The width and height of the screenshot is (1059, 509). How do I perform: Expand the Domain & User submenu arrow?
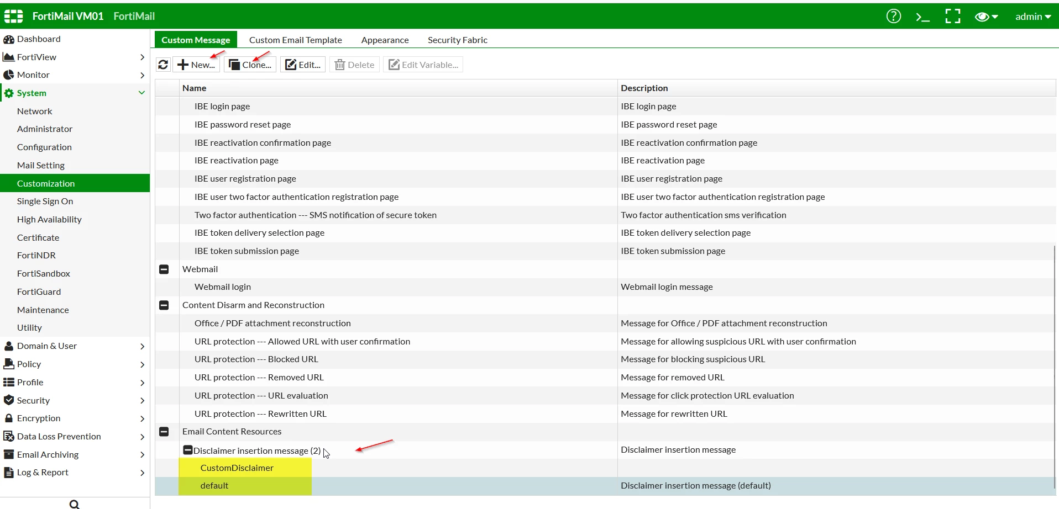point(142,346)
